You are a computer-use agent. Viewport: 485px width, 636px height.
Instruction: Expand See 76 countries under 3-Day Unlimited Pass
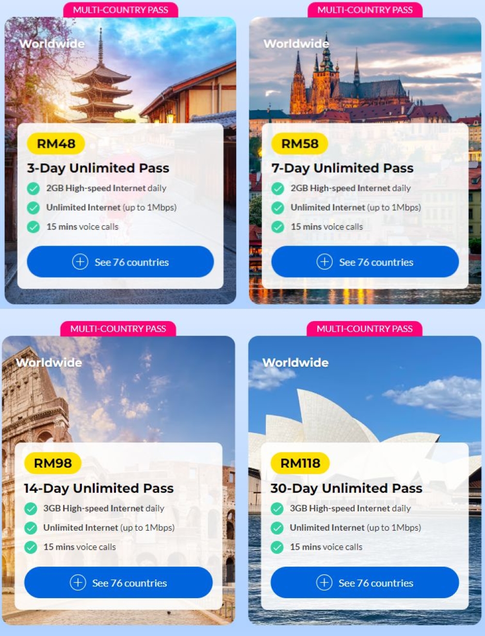click(120, 262)
